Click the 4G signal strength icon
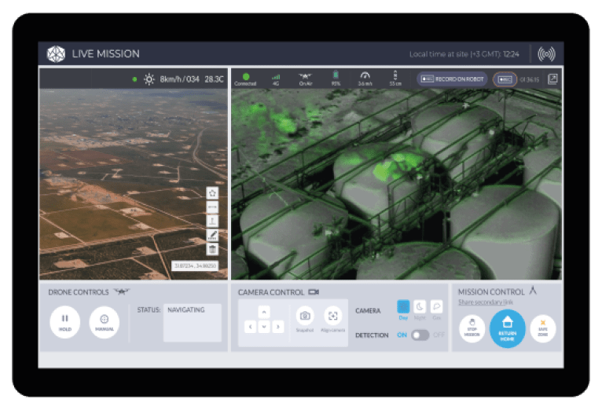602x410 pixels. 276,79
